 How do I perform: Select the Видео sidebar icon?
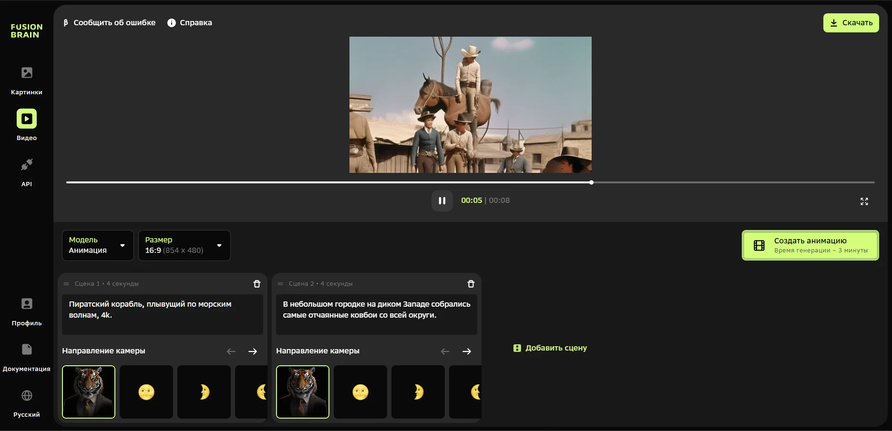point(27,119)
